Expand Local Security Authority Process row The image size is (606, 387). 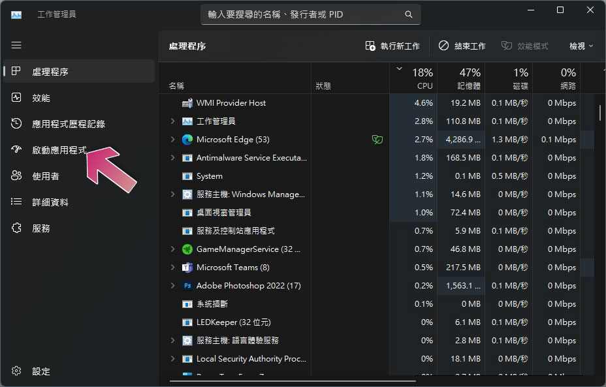172,359
